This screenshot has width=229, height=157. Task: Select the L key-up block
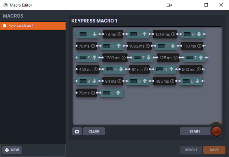point(112,93)
